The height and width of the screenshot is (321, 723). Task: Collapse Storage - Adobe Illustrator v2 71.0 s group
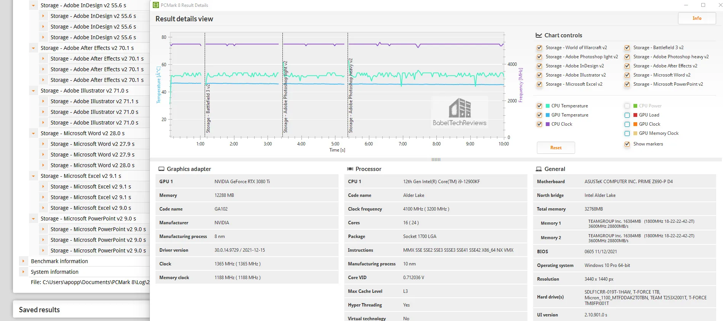33,91
